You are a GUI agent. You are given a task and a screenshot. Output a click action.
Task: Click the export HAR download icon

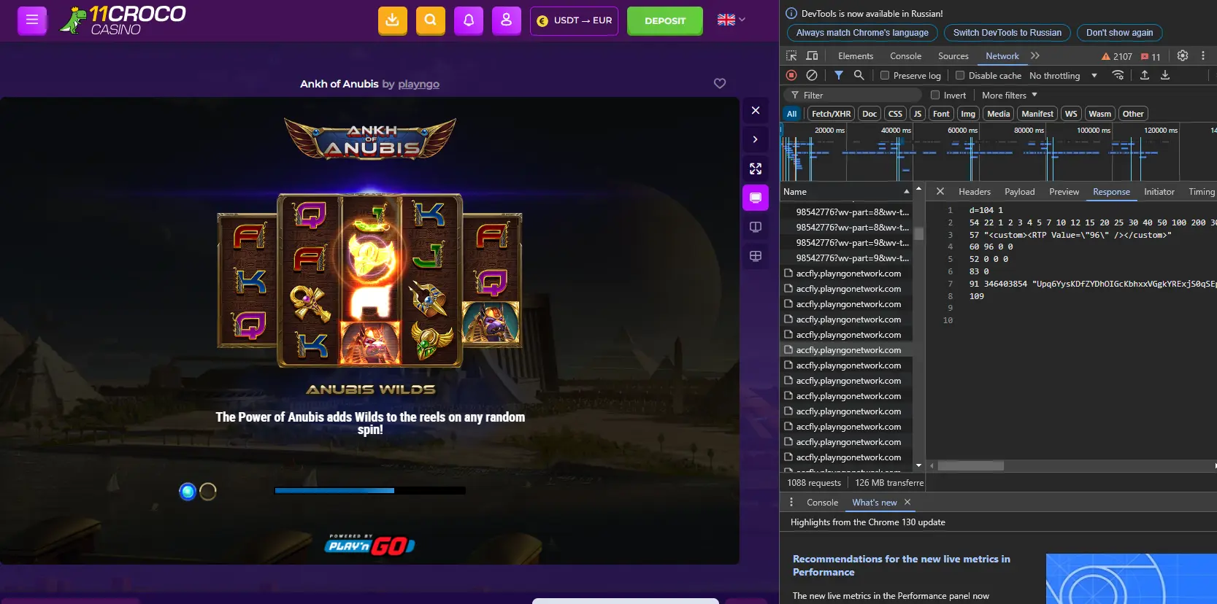tap(1165, 75)
